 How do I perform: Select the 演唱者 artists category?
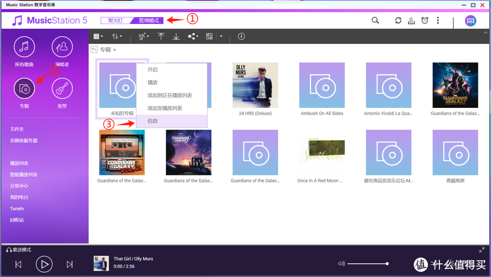pos(62,51)
